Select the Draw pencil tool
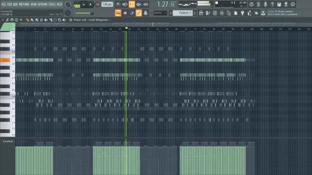This screenshot has width=312, height=175. click(27, 20)
